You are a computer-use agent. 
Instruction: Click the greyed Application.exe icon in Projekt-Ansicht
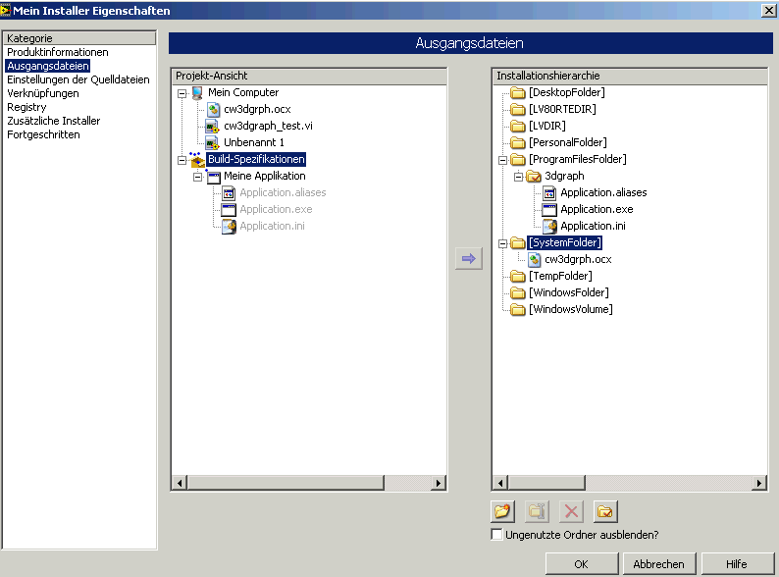click(229, 210)
